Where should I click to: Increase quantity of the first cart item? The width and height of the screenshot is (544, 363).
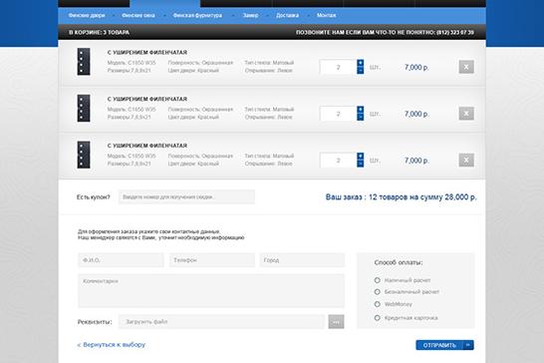pyautogui.click(x=360, y=63)
